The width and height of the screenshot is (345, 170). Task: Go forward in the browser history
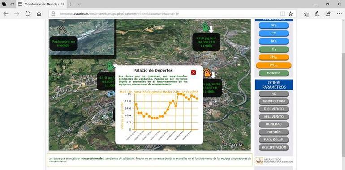coord(17,14)
